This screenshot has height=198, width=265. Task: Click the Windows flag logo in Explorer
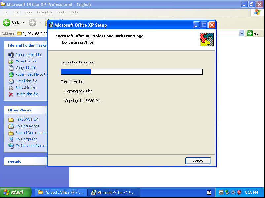[257, 12]
